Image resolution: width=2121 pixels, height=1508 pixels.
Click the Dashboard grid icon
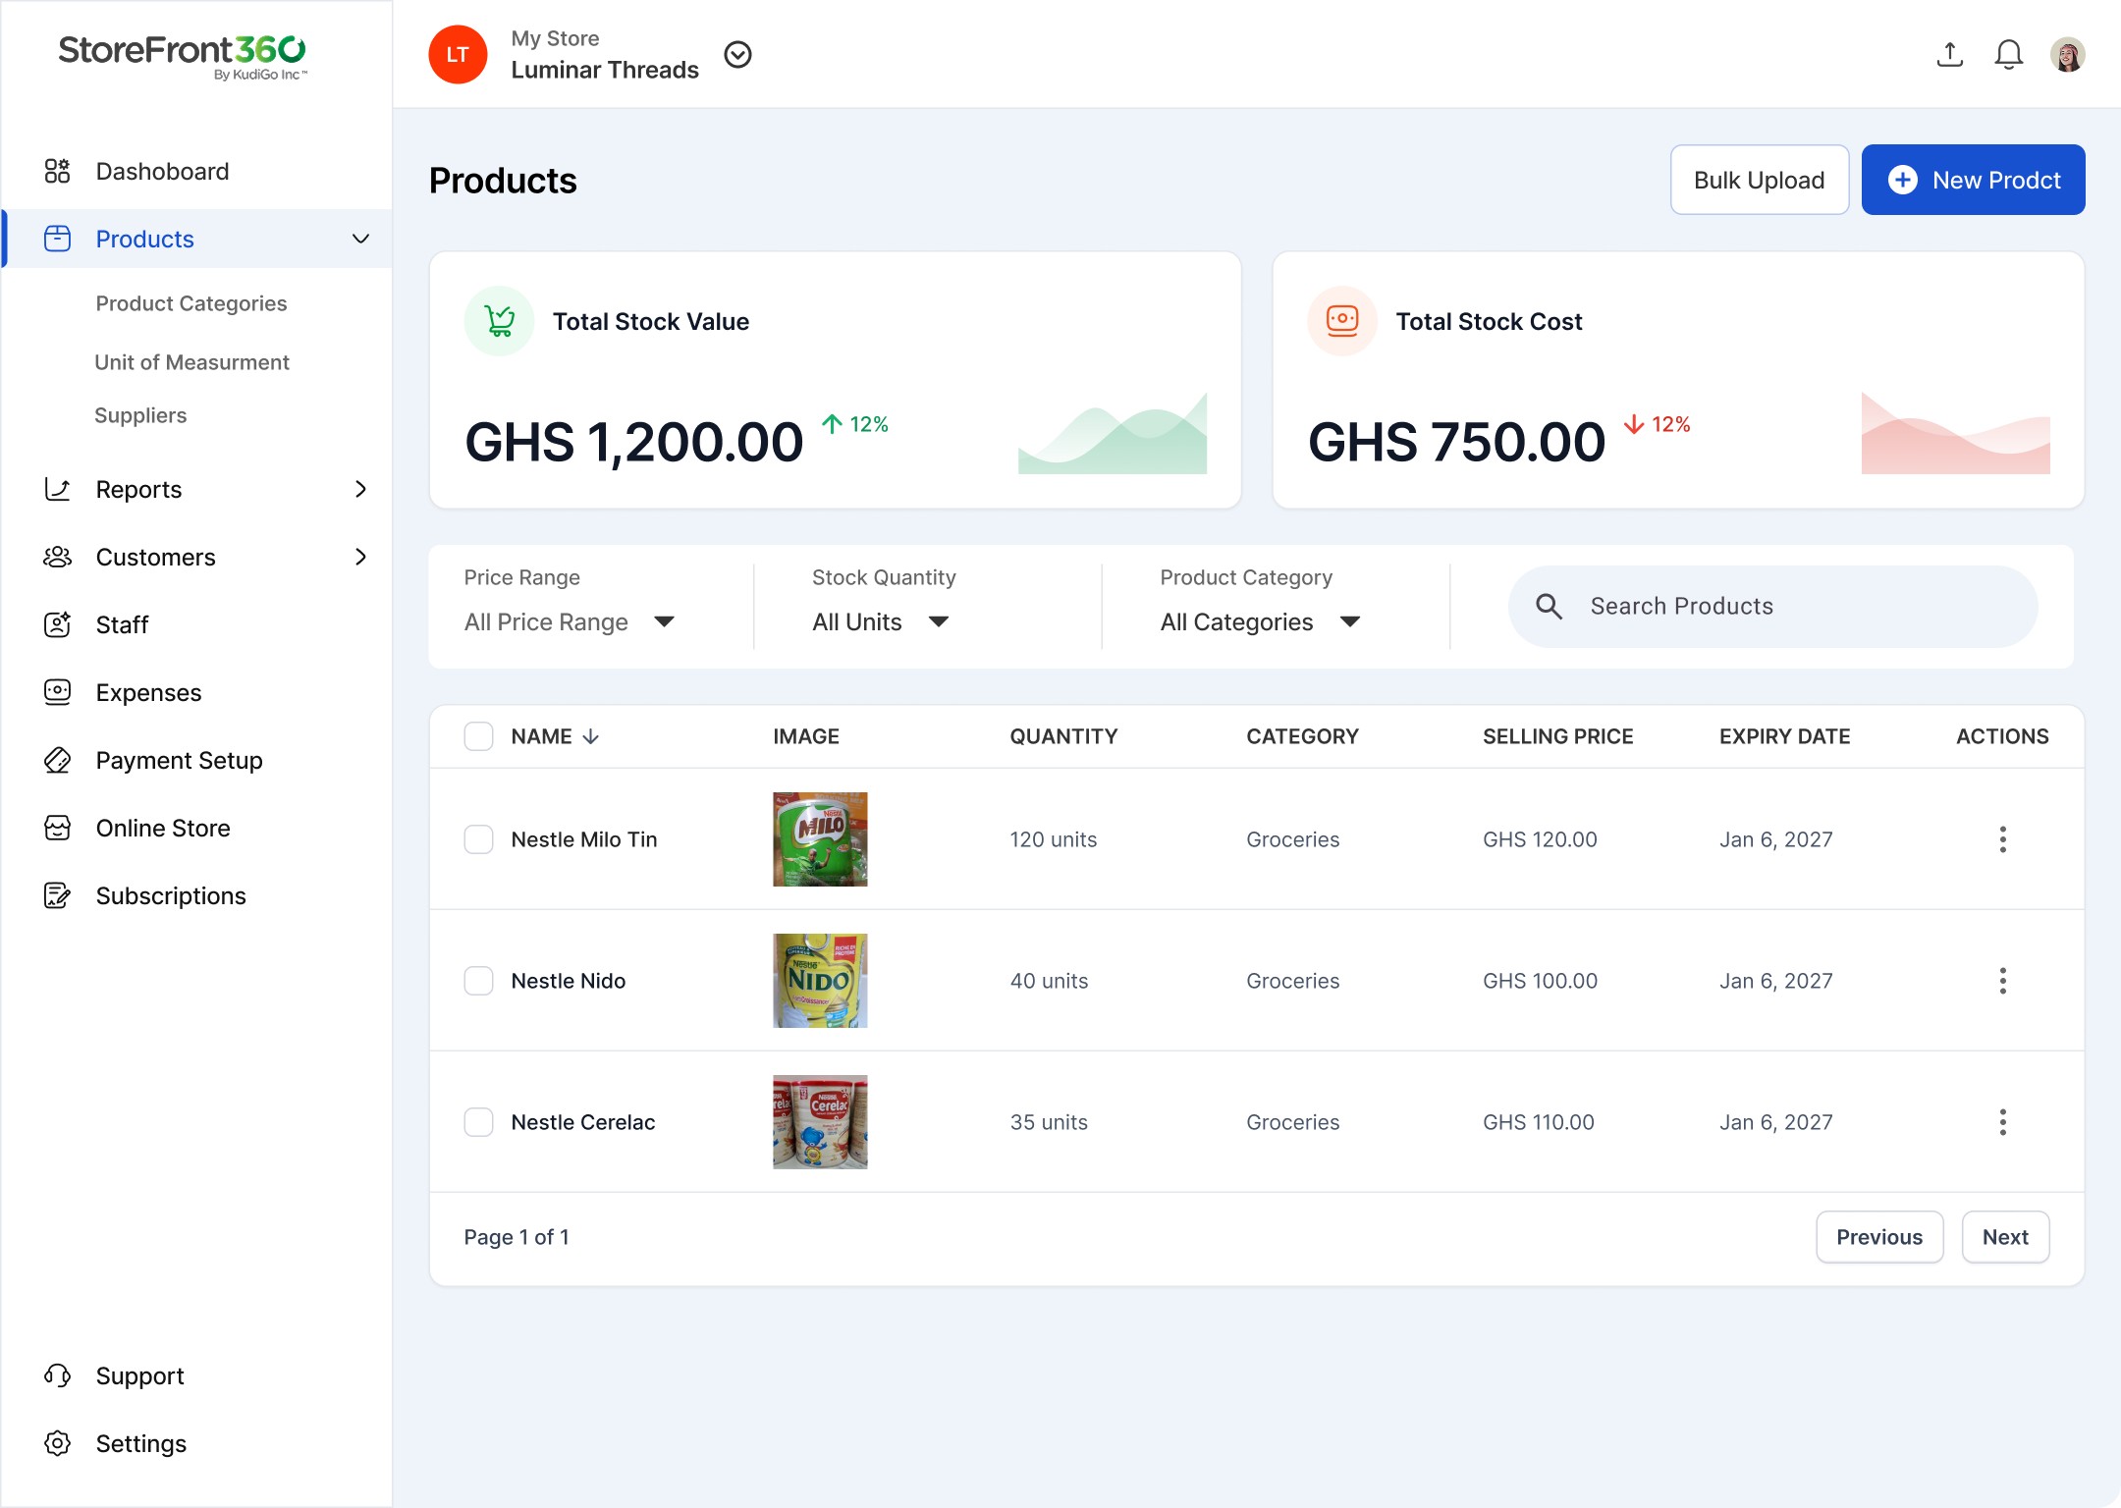[x=58, y=172]
